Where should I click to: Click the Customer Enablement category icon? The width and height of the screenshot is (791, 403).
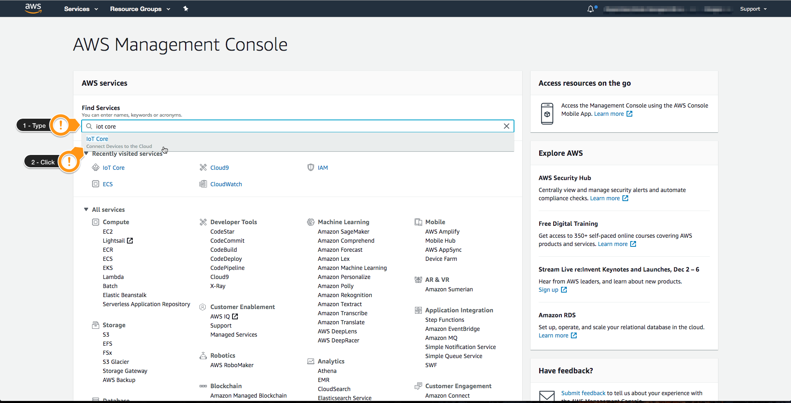point(203,307)
